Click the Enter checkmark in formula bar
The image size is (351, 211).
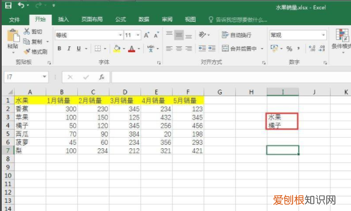[x=86, y=77]
